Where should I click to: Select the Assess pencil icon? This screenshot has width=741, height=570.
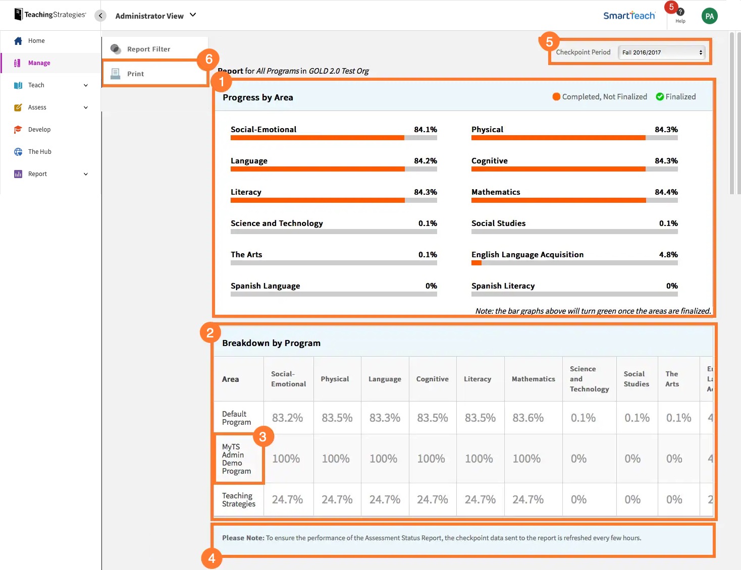tap(18, 107)
